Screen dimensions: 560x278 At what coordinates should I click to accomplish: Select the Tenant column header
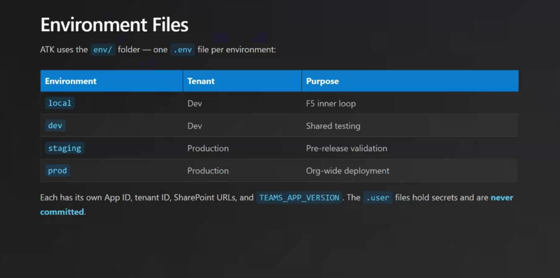[x=201, y=81]
